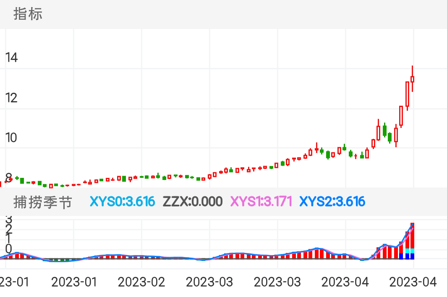Image resolution: width=447 pixels, height=297 pixels.
Task: Click the fully visible 2023-01 date label
Action: (74, 282)
